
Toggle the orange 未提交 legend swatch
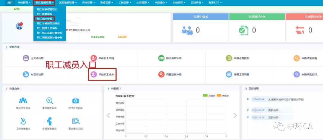(219, 96)
